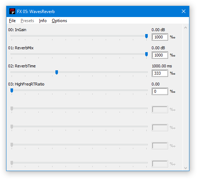Click the HighFreqRTRatio value field showing 0
This screenshot has width=197, height=179.
point(160,91)
